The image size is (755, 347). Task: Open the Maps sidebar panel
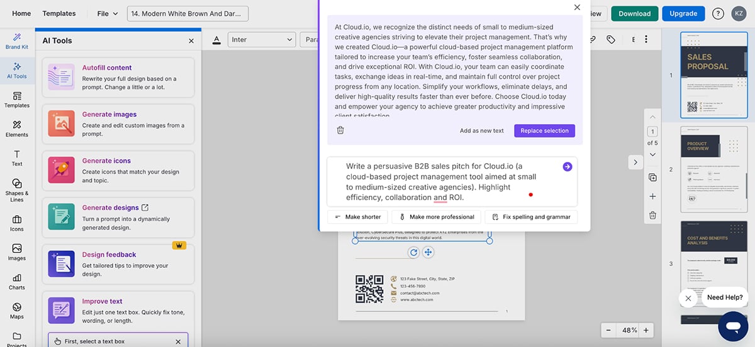point(17,311)
